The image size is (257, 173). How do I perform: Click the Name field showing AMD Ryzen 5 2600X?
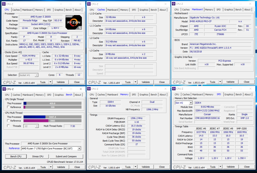pyautogui.click(x=41, y=17)
